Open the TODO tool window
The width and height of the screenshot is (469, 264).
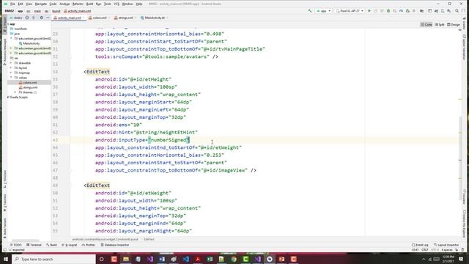pyautogui.click(x=15, y=245)
